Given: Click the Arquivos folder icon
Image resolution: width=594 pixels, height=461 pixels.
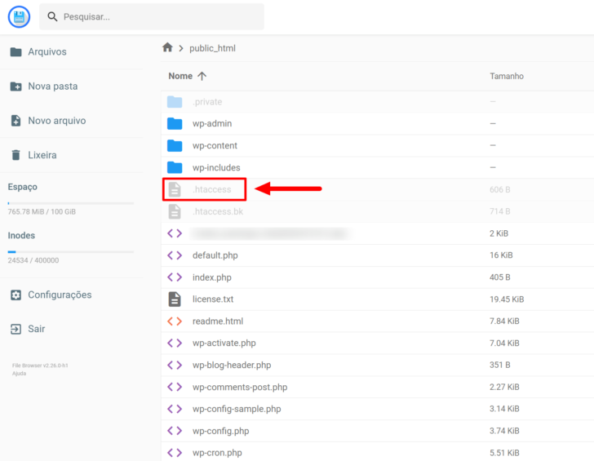Looking at the screenshot, I should 16,52.
